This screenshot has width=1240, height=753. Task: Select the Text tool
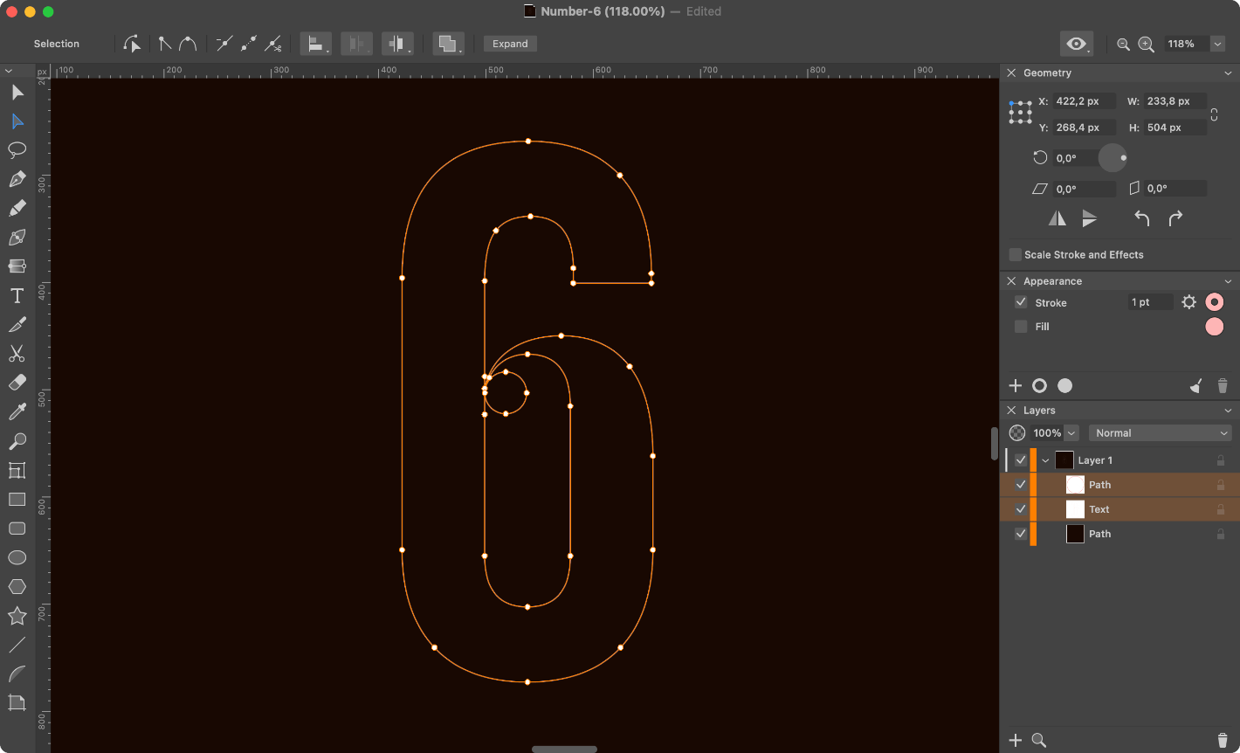pyautogui.click(x=17, y=295)
